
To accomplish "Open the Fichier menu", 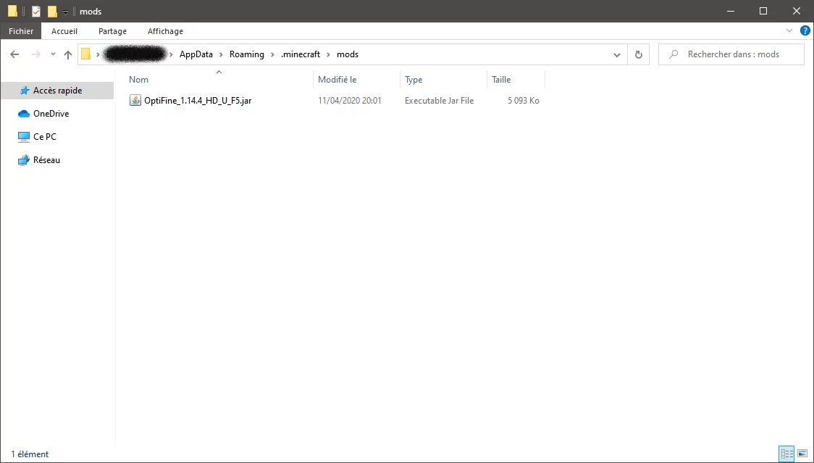I will click(x=21, y=31).
